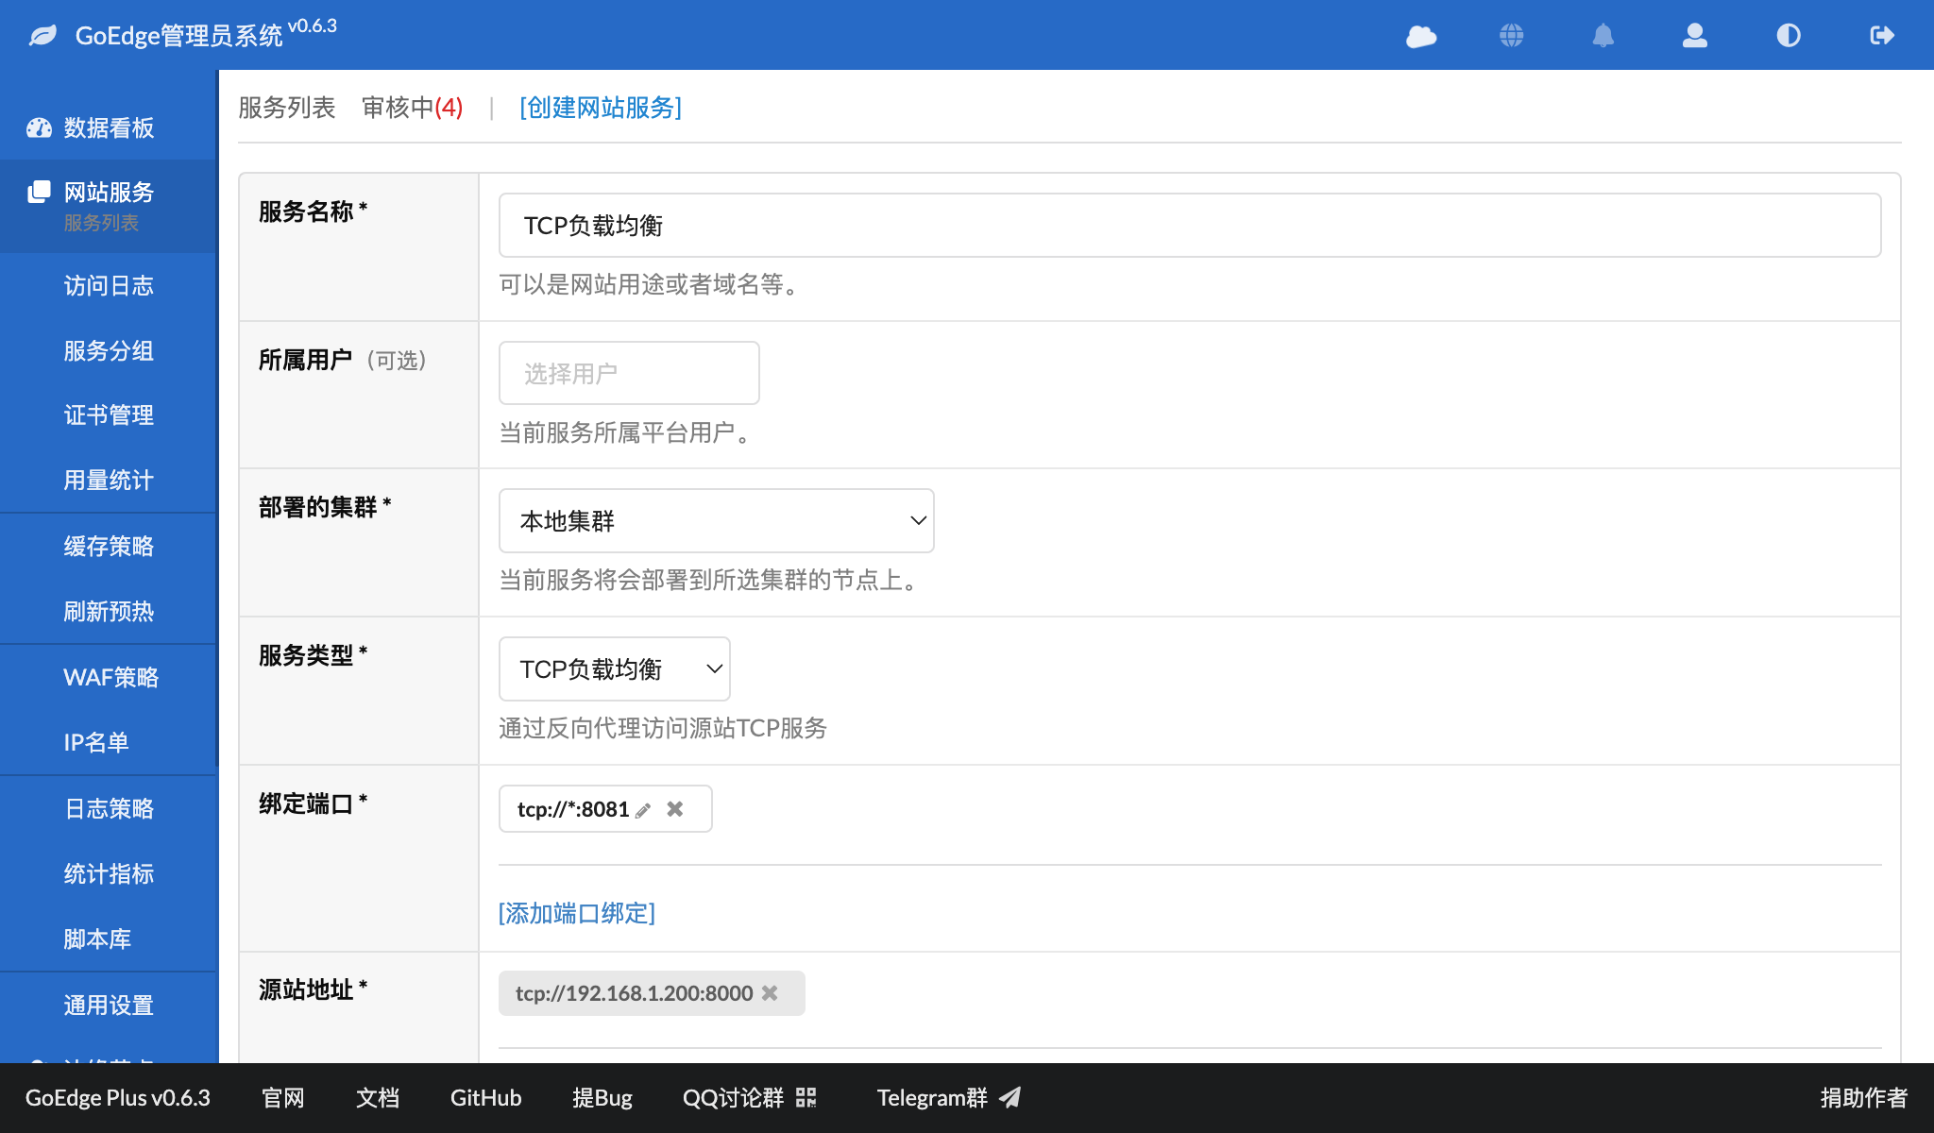Viewport: 1934px width, 1133px height.
Task: Remove origin tcp://192.168.1.200:8000 with its X
Action: (770, 993)
